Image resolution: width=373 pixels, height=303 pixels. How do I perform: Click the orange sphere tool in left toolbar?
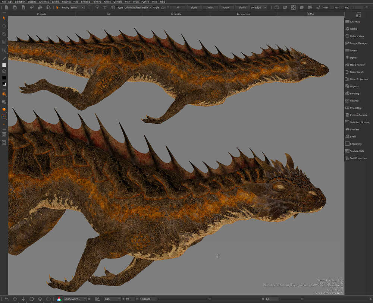coord(4,109)
